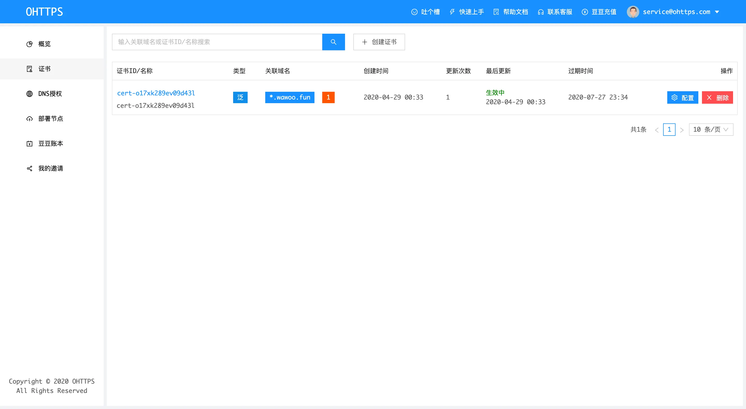Open the 豆豆账本 ledger page
Image resolution: width=746 pixels, height=409 pixels.
(51, 144)
